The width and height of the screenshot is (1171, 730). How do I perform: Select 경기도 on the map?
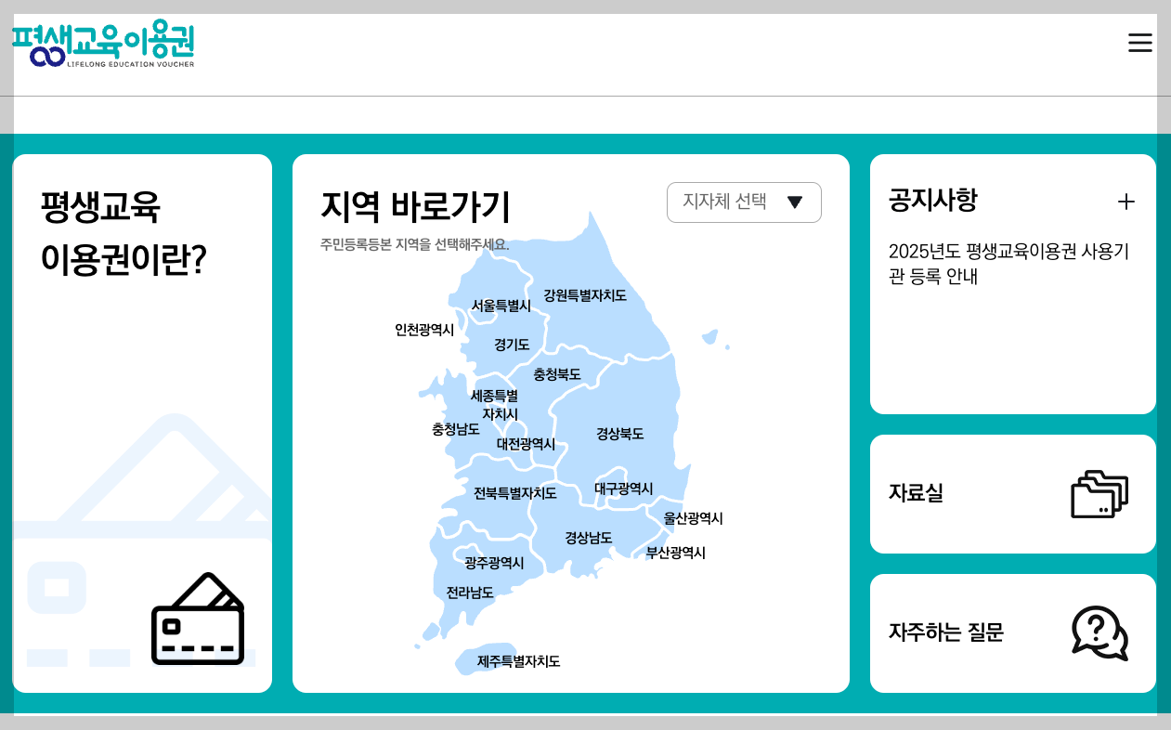tap(513, 343)
